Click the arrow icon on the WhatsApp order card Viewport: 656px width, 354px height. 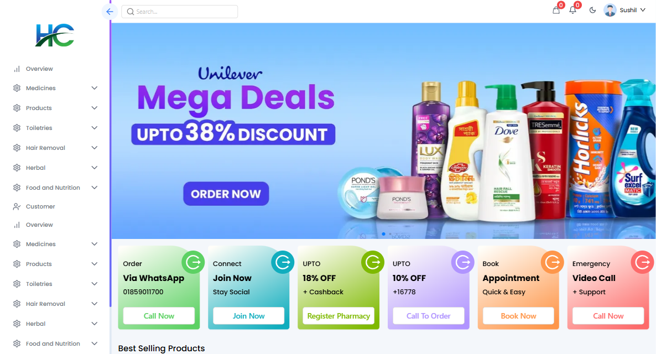tap(193, 262)
